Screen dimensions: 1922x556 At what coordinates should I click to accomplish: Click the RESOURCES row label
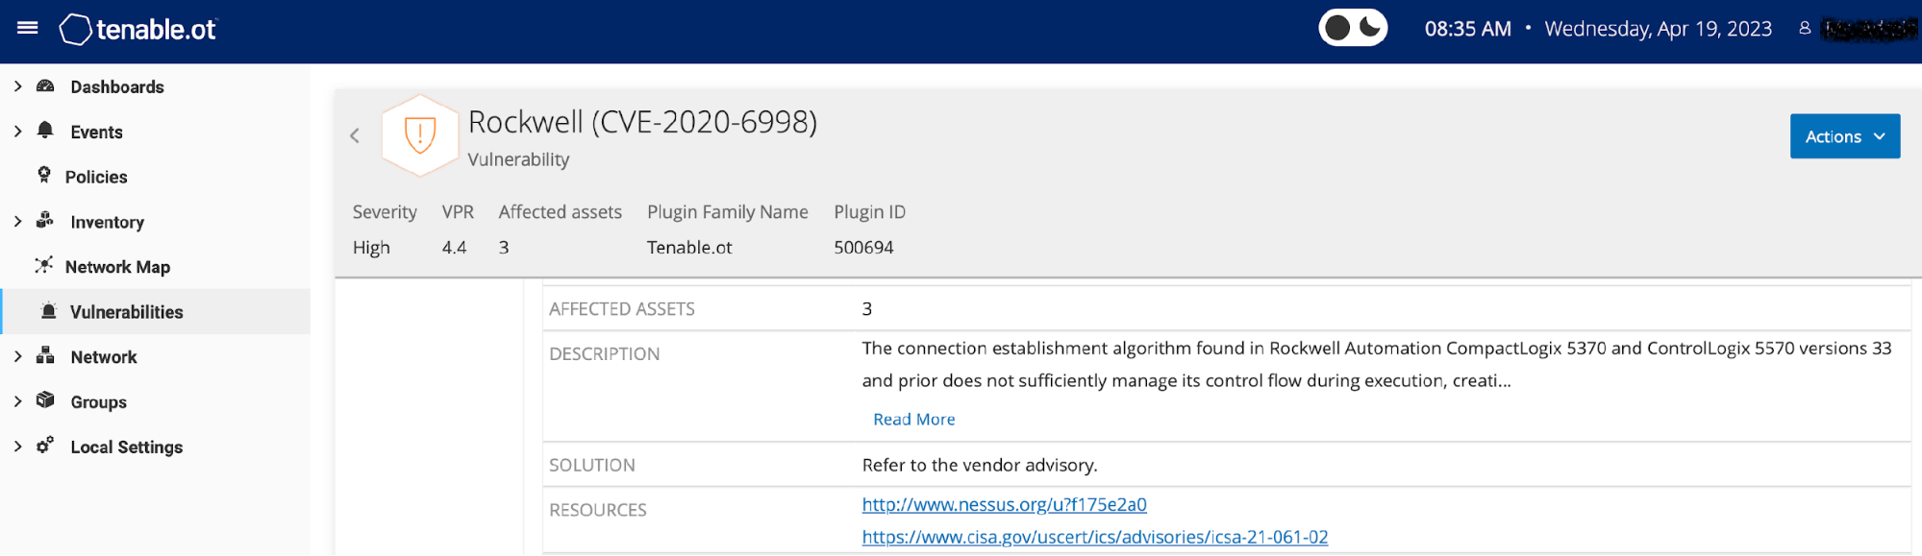598,511
